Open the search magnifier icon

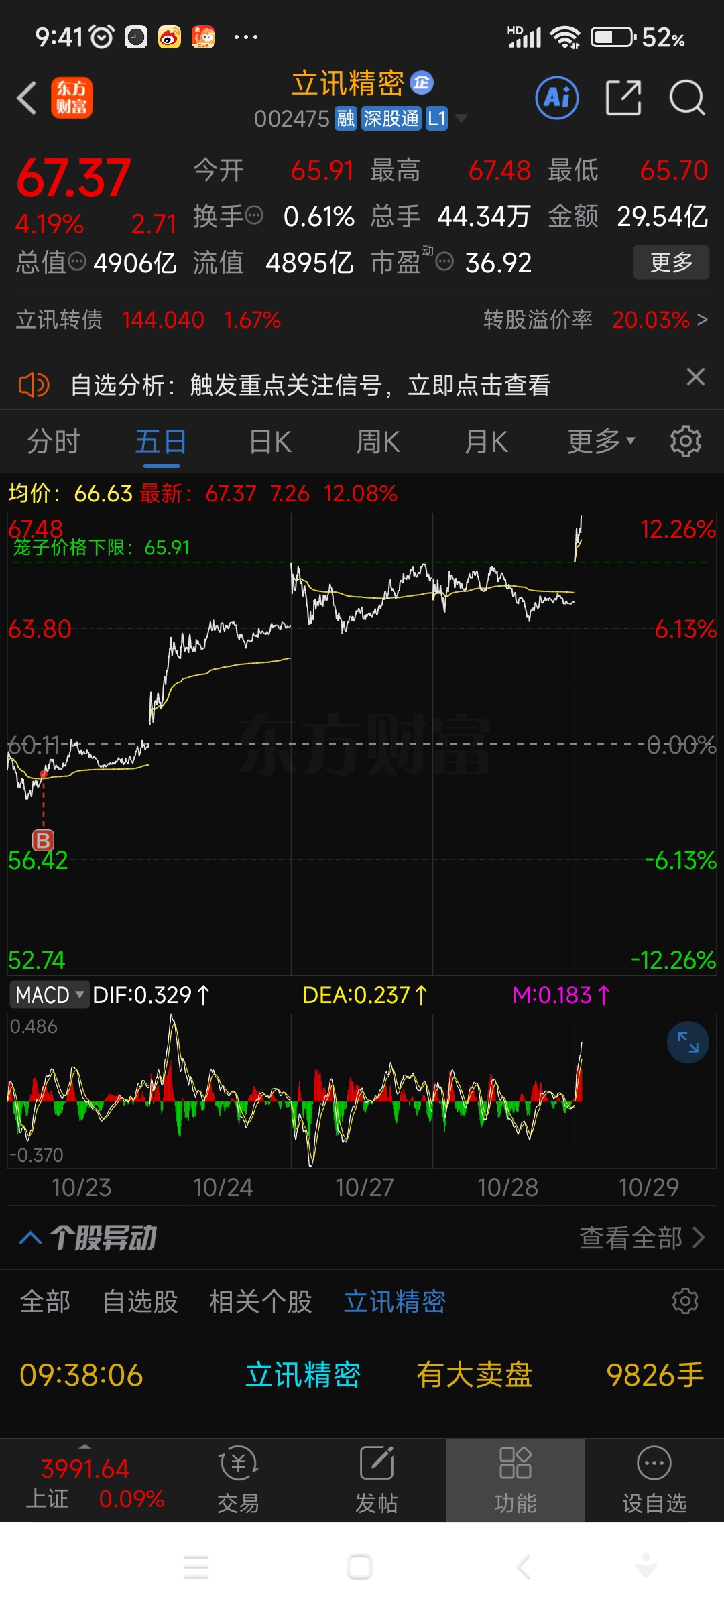(687, 98)
